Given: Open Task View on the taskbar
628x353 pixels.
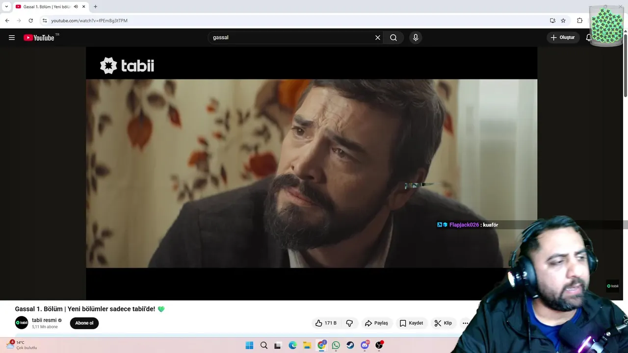Looking at the screenshot, I should click(x=278, y=345).
